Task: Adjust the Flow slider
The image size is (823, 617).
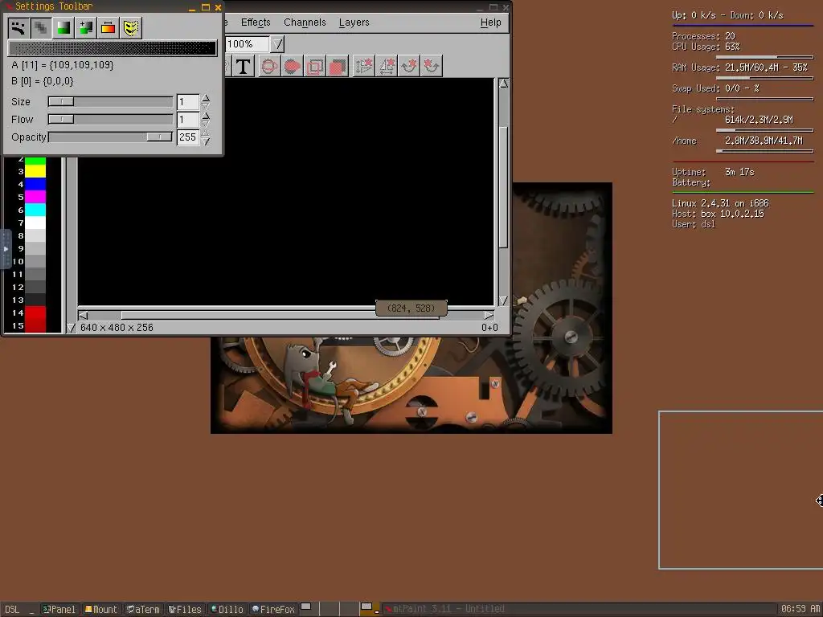Action: (x=110, y=120)
